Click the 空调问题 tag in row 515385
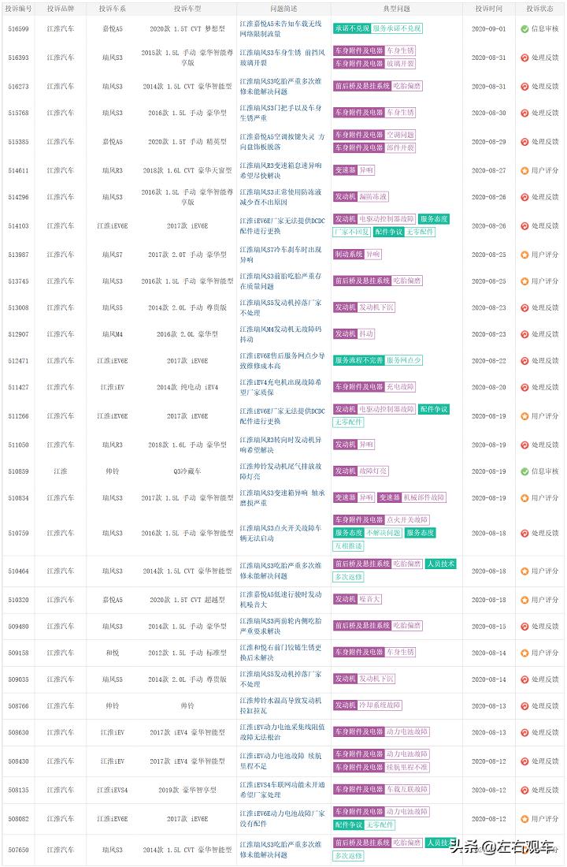The height and width of the screenshot is (867, 567). coord(400,134)
